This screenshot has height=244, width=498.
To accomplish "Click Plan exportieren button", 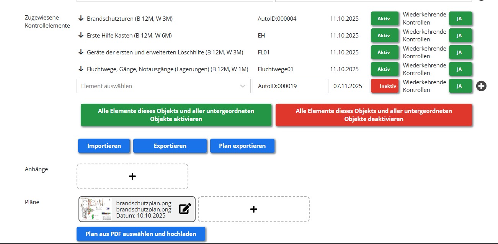I will click(242, 146).
